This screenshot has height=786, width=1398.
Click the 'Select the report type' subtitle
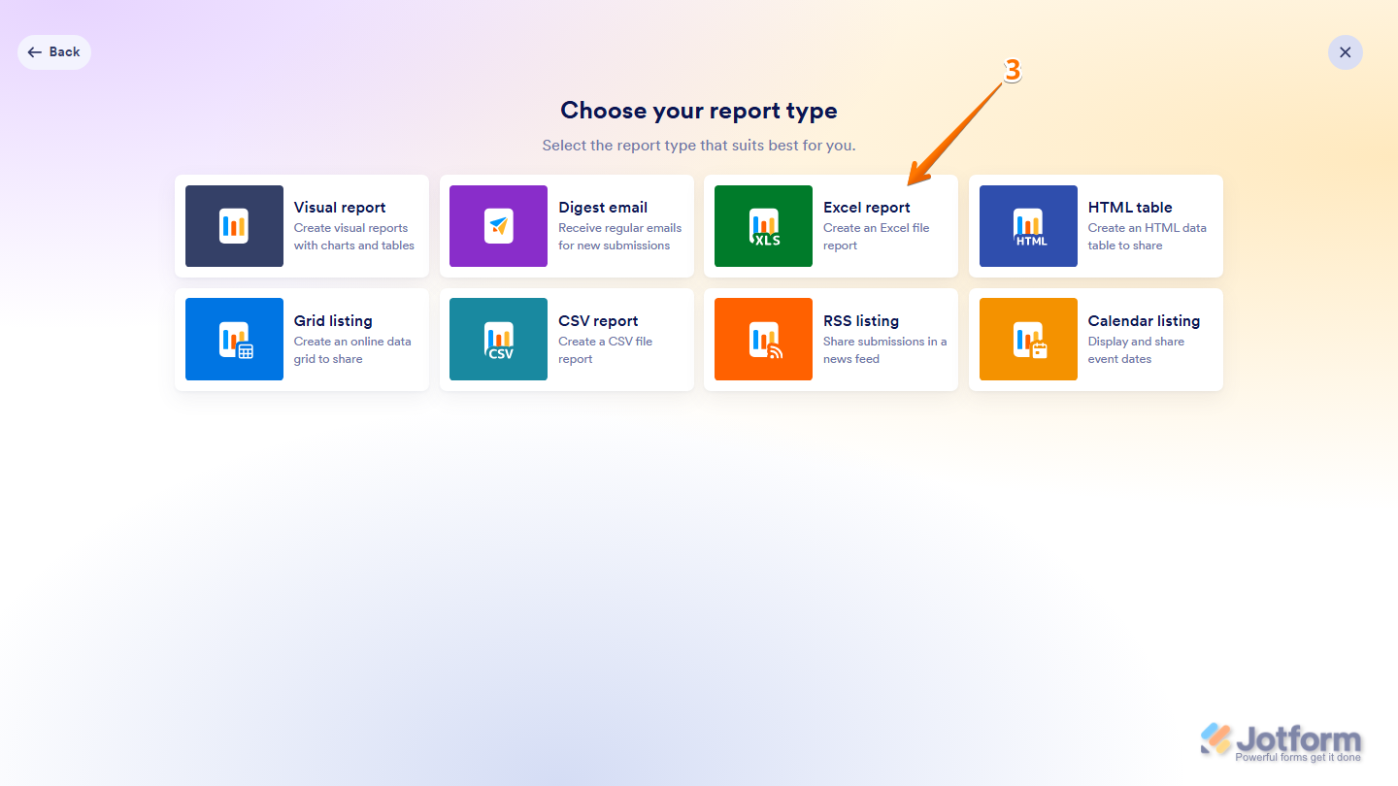tap(699, 146)
